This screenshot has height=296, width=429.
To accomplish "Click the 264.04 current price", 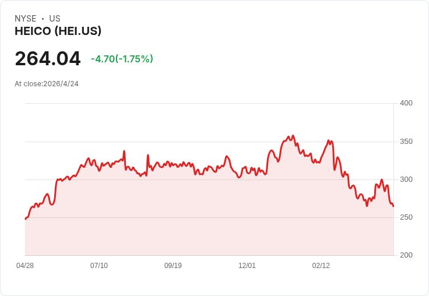I will point(48,58).
